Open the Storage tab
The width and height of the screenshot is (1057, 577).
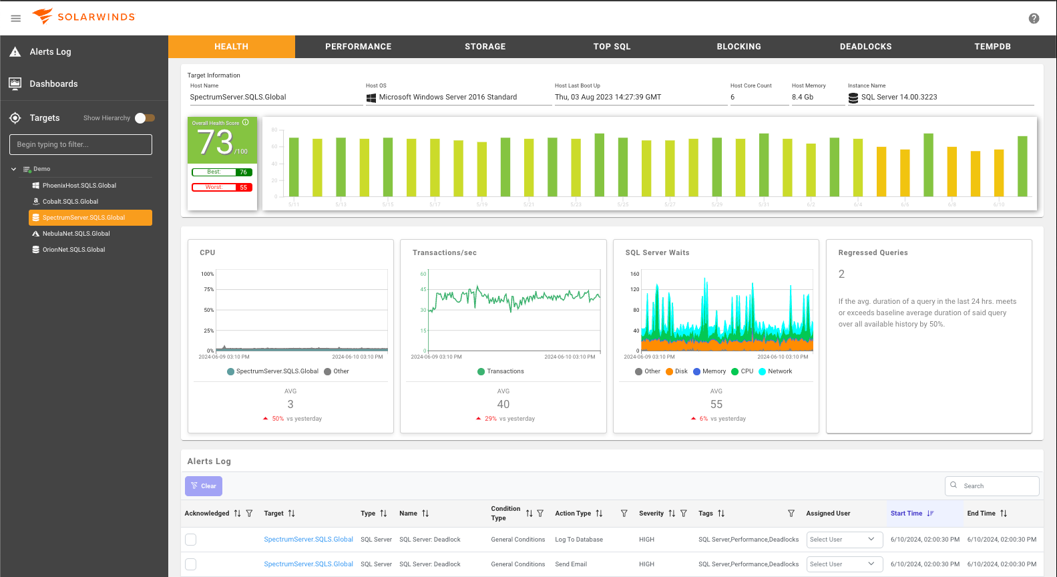tap(485, 47)
